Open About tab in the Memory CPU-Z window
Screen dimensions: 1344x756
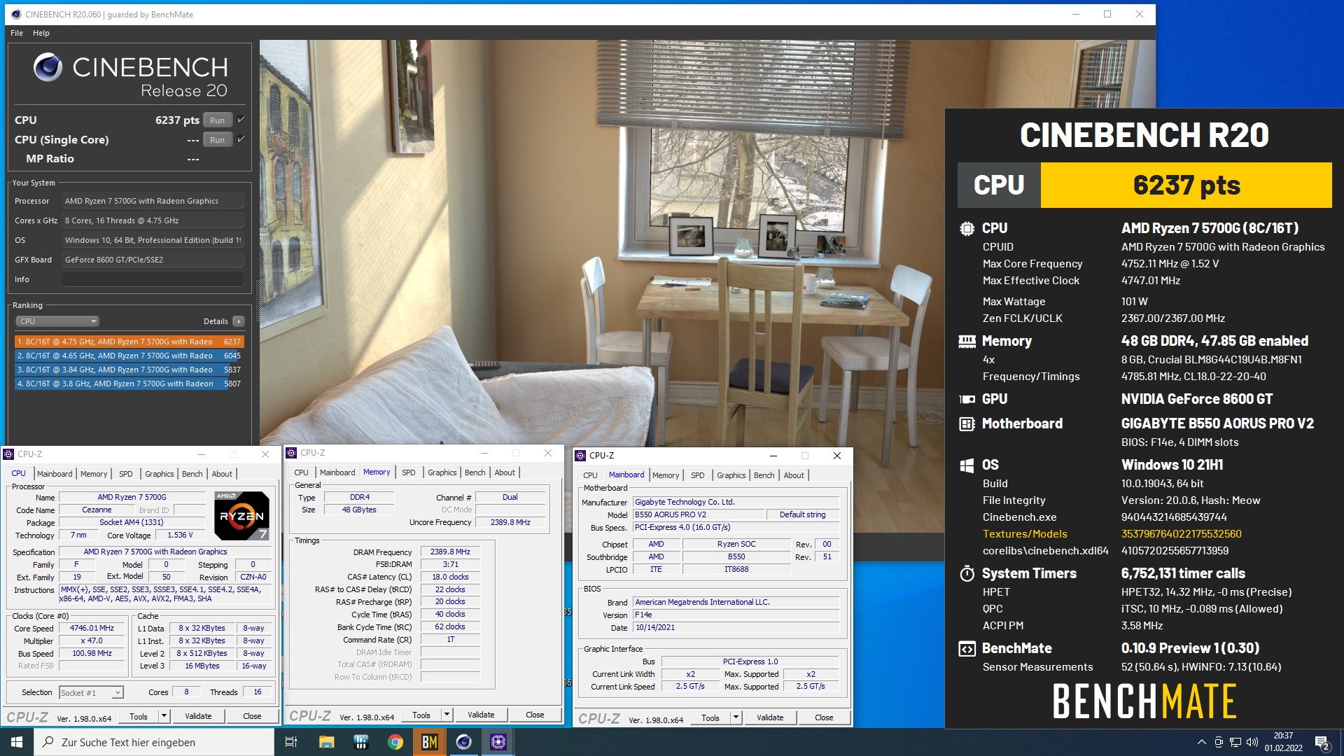click(505, 472)
